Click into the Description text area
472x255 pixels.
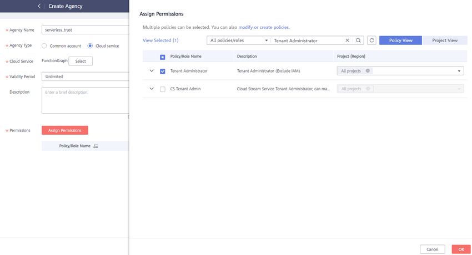(x=85, y=100)
